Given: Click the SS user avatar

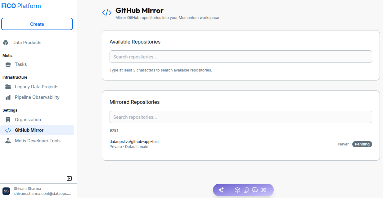Looking at the screenshot, I should coord(6,191).
